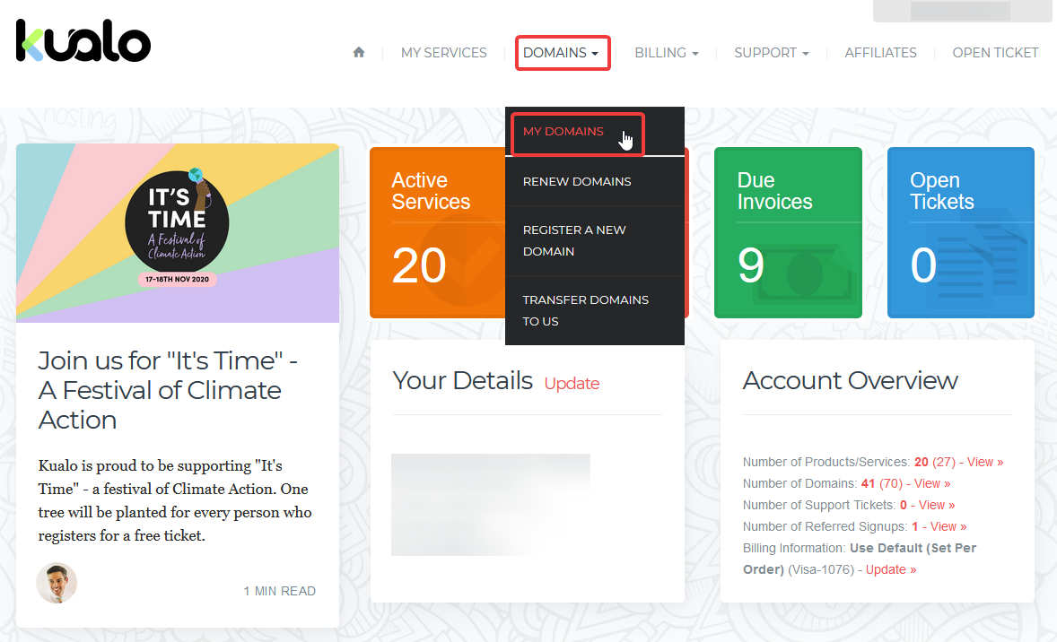
Task: Open the Open Tickets tile
Action: pyautogui.click(x=961, y=232)
